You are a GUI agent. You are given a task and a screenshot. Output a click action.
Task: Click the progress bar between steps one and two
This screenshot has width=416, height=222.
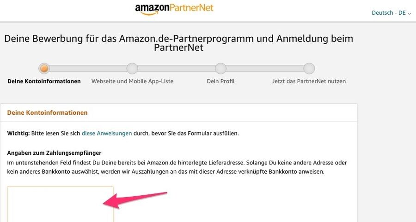coord(88,69)
